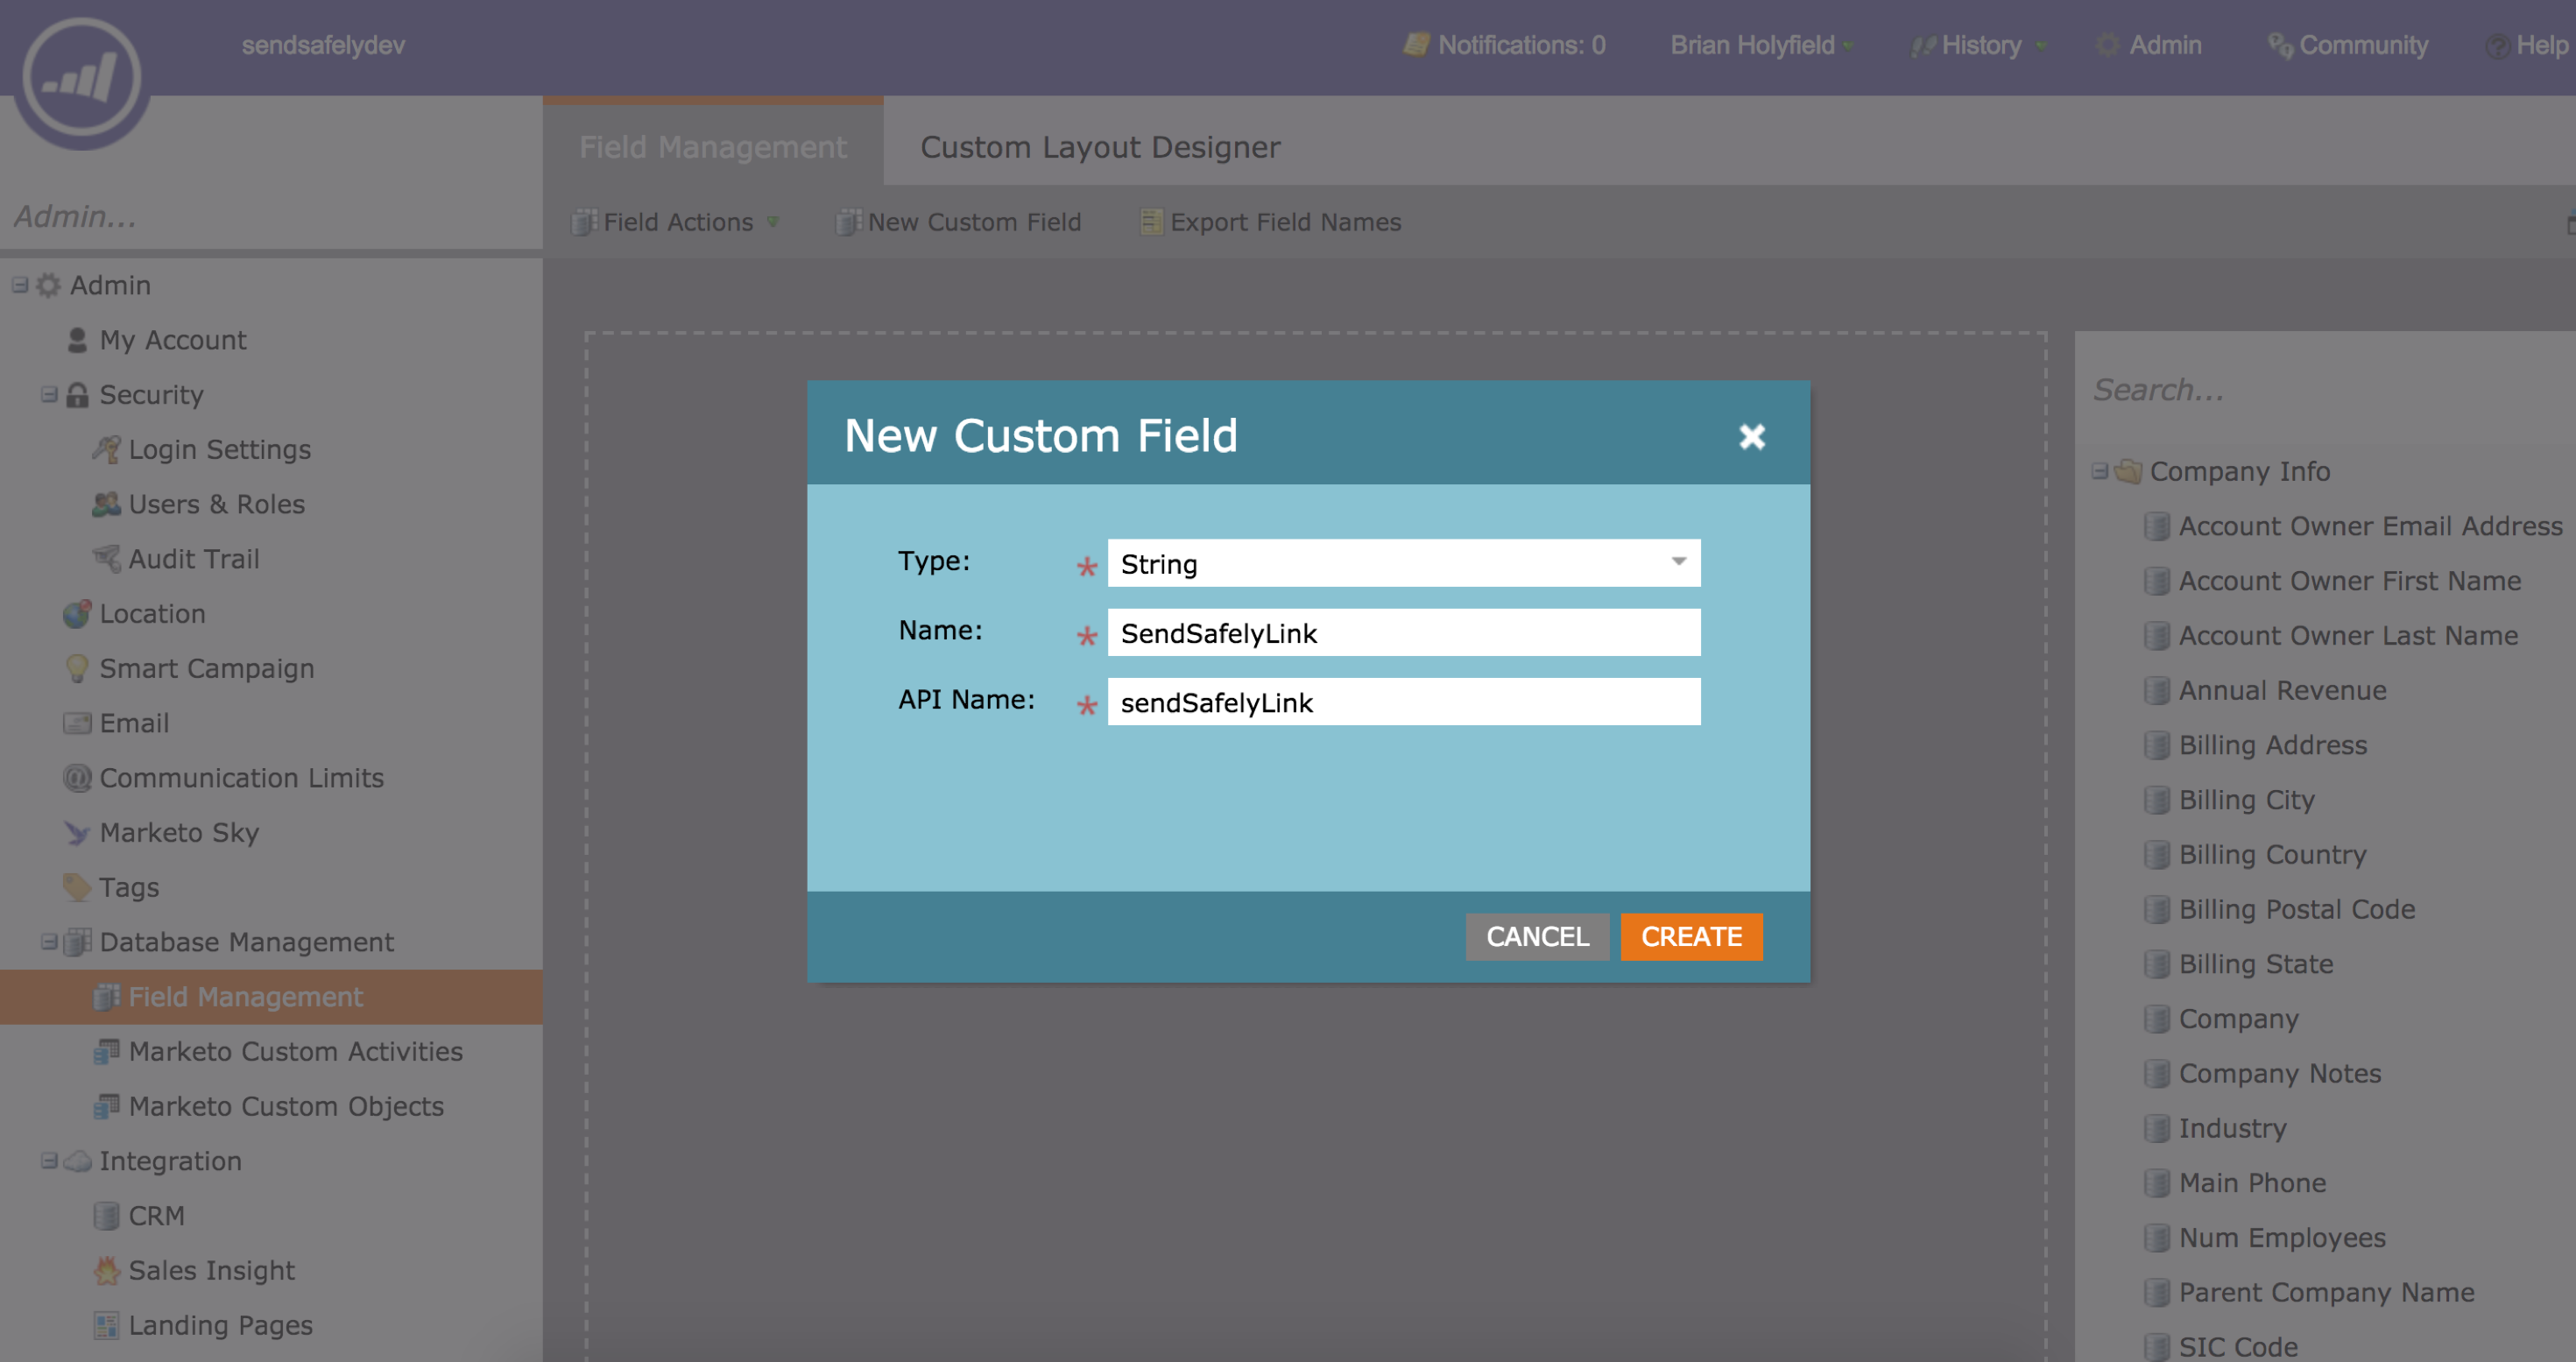Click the Marketo Sky bird icon
Screen dimensions: 2576x1362
[x=77, y=833]
